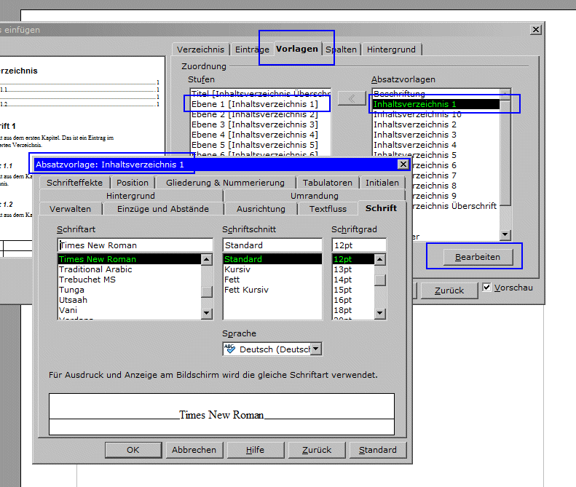Select Ebene 3 in Stufen list

253,124
